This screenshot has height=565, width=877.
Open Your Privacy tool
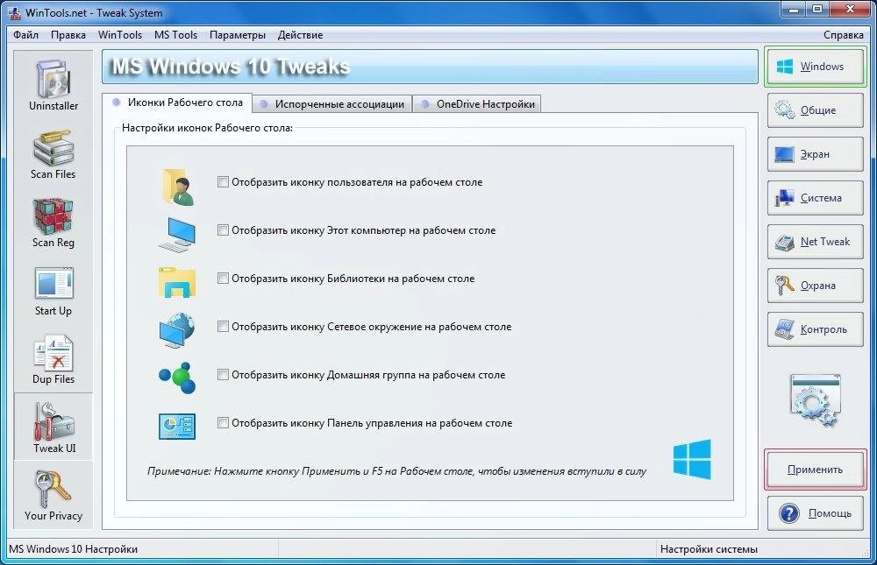pos(53,495)
